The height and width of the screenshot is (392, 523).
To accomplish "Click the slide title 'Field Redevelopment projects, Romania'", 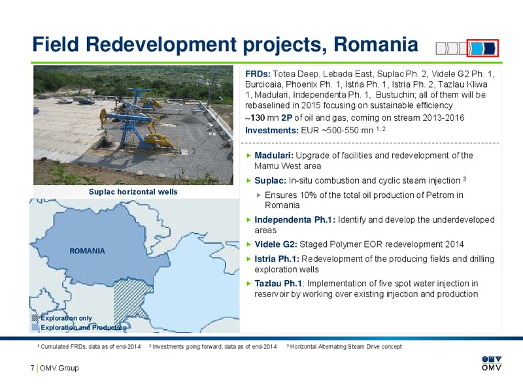I will pyautogui.click(x=225, y=44).
